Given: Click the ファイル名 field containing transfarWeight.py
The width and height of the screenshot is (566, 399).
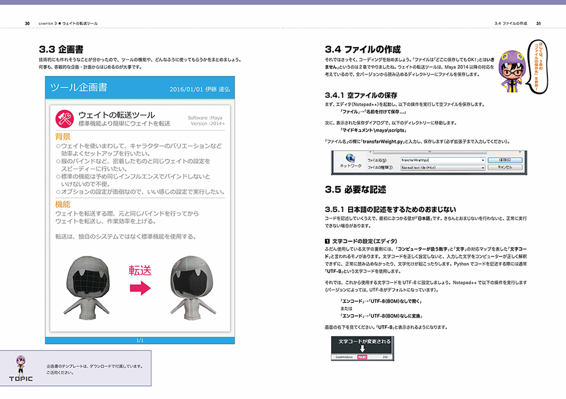Looking at the screenshot, I should click(443, 160).
